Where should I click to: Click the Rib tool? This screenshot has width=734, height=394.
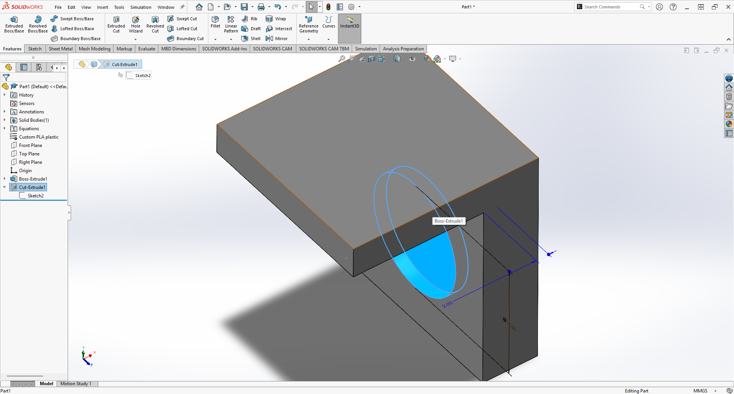click(249, 19)
